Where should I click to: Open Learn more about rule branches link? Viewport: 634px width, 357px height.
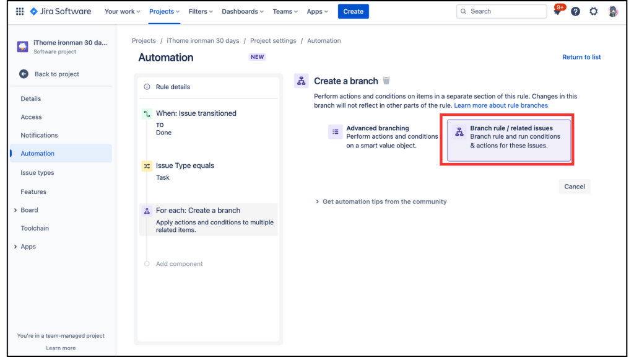pyautogui.click(x=500, y=105)
